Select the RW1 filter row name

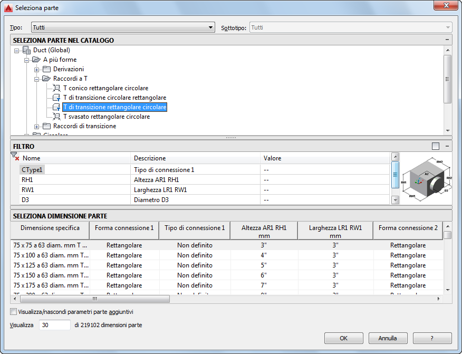click(x=28, y=190)
